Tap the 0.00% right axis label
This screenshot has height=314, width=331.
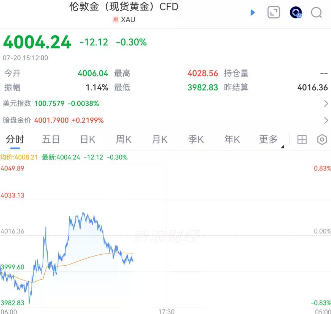[x=322, y=231]
